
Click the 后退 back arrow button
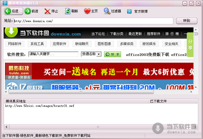(x=14, y=11)
